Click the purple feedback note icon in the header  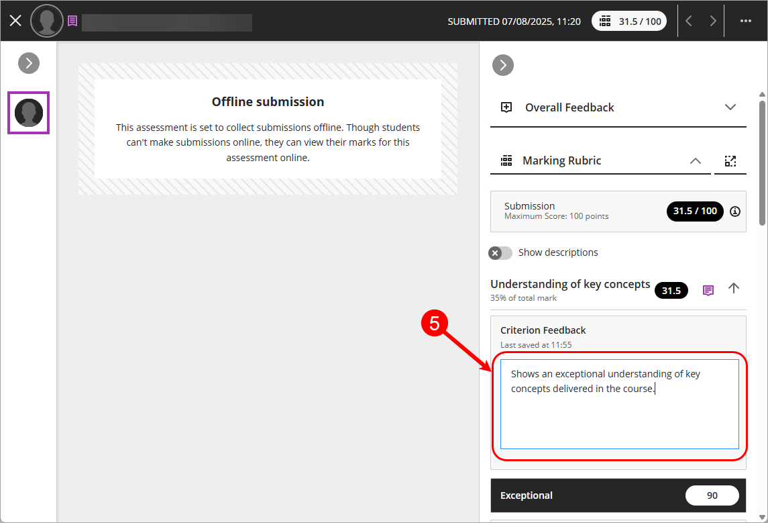coord(72,21)
